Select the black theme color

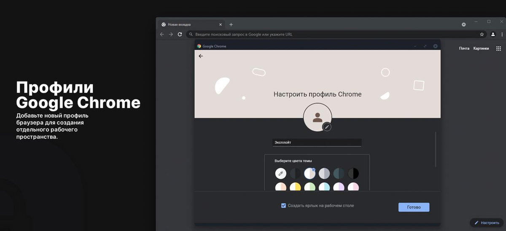click(x=353, y=173)
